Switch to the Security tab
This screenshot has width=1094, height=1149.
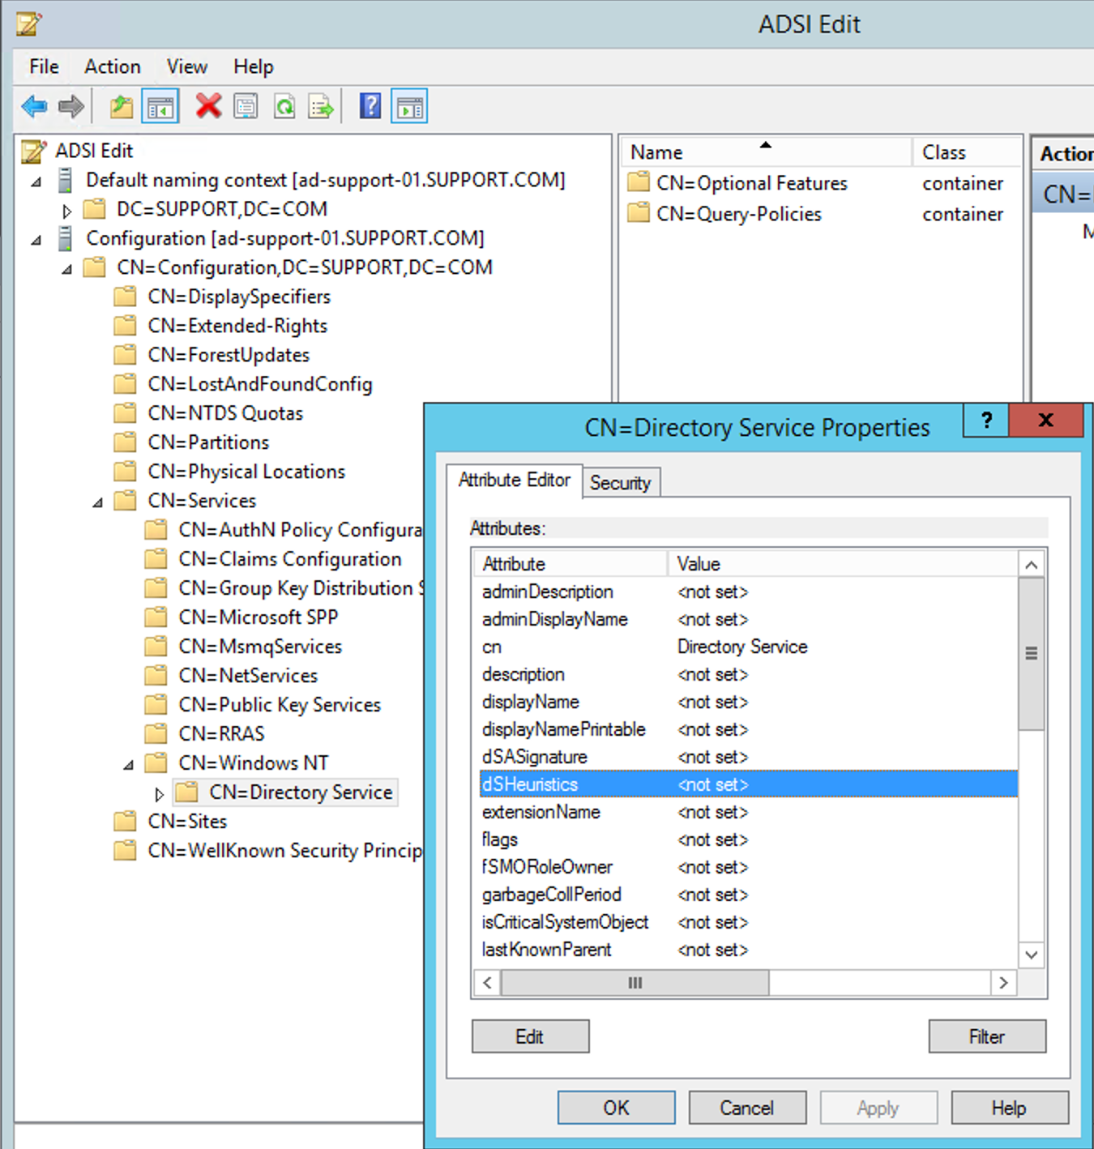[x=620, y=483]
